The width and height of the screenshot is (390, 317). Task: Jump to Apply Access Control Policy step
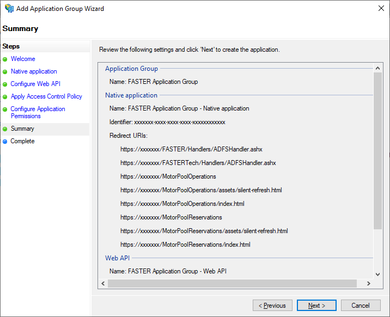coord(46,96)
